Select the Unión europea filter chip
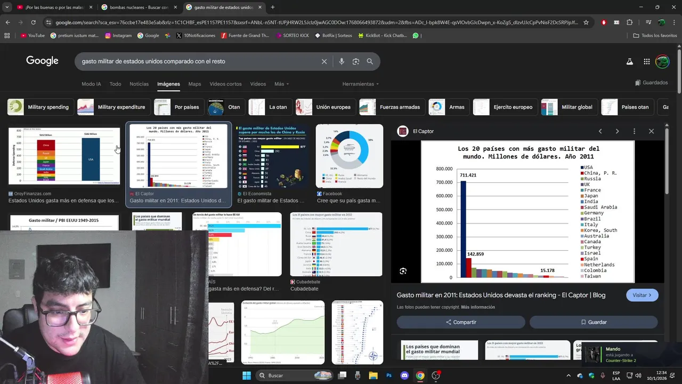 click(325, 107)
